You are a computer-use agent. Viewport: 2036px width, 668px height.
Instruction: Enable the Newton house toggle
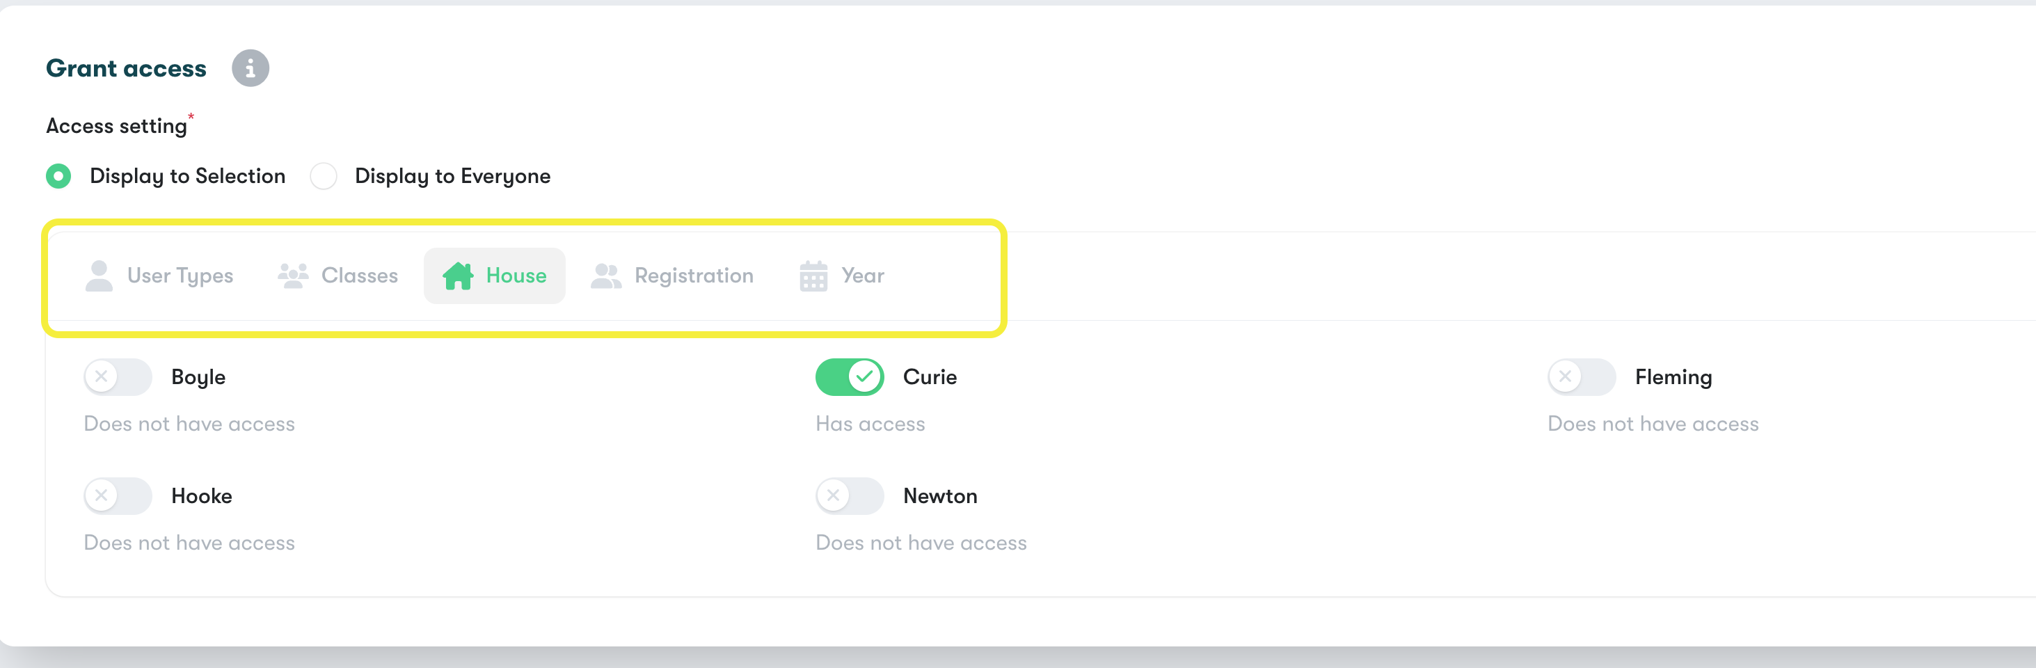point(850,496)
